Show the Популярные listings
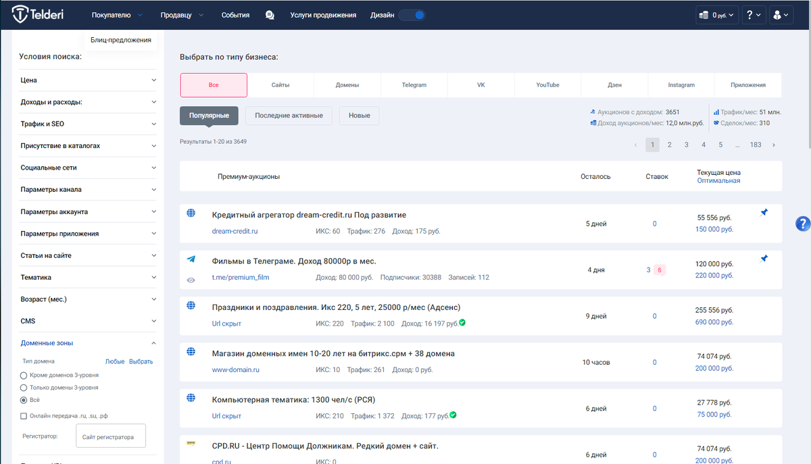This screenshot has width=811, height=464. tap(209, 115)
